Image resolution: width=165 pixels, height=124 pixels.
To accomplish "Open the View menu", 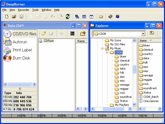I will pos(12,10).
